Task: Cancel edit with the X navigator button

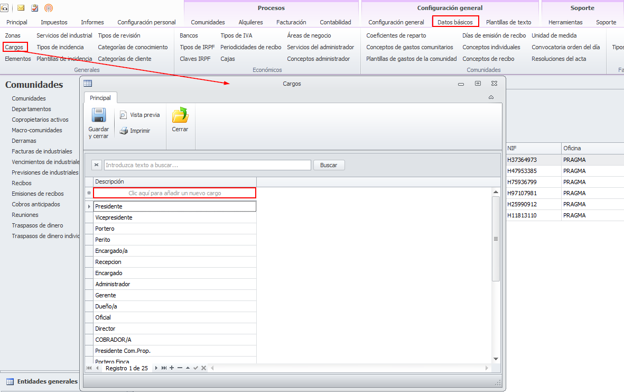Action: click(204, 368)
